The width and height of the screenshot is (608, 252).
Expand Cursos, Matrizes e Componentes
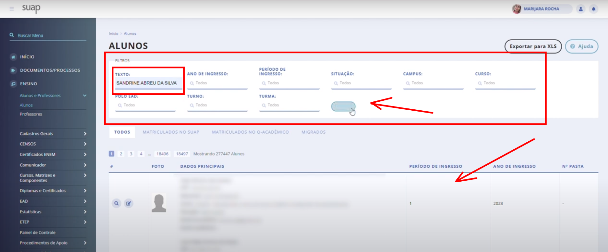53,178
